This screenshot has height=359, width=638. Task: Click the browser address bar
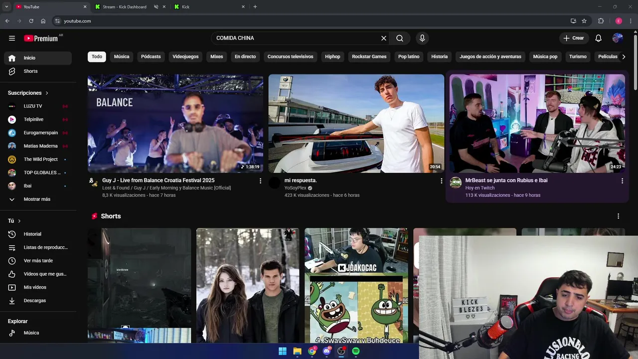tap(314, 21)
